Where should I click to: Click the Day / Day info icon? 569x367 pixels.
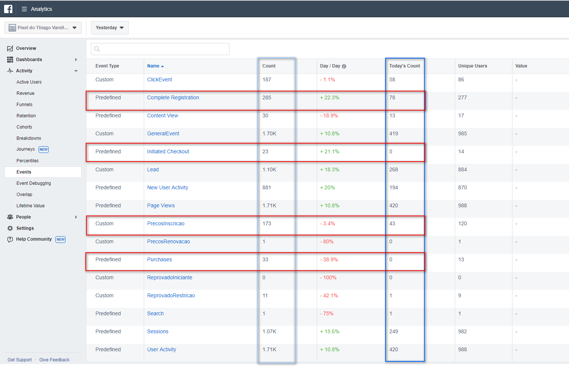(x=344, y=66)
